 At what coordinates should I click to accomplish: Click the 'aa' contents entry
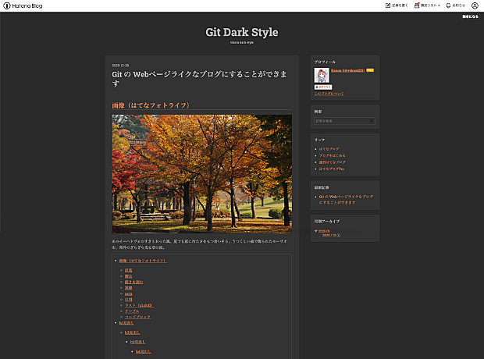point(128,294)
